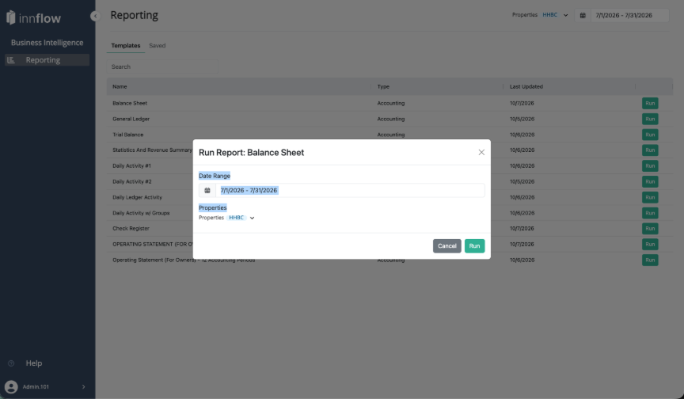This screenshot has height=399, width=684.
Task: Open Reporting in the sidebar
Action: click(47, 60)
